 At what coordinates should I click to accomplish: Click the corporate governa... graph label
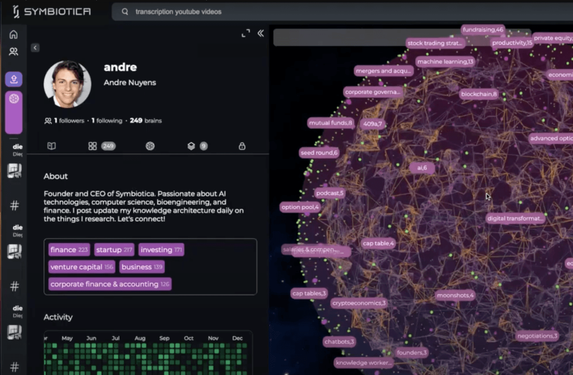tap(373, 92)
